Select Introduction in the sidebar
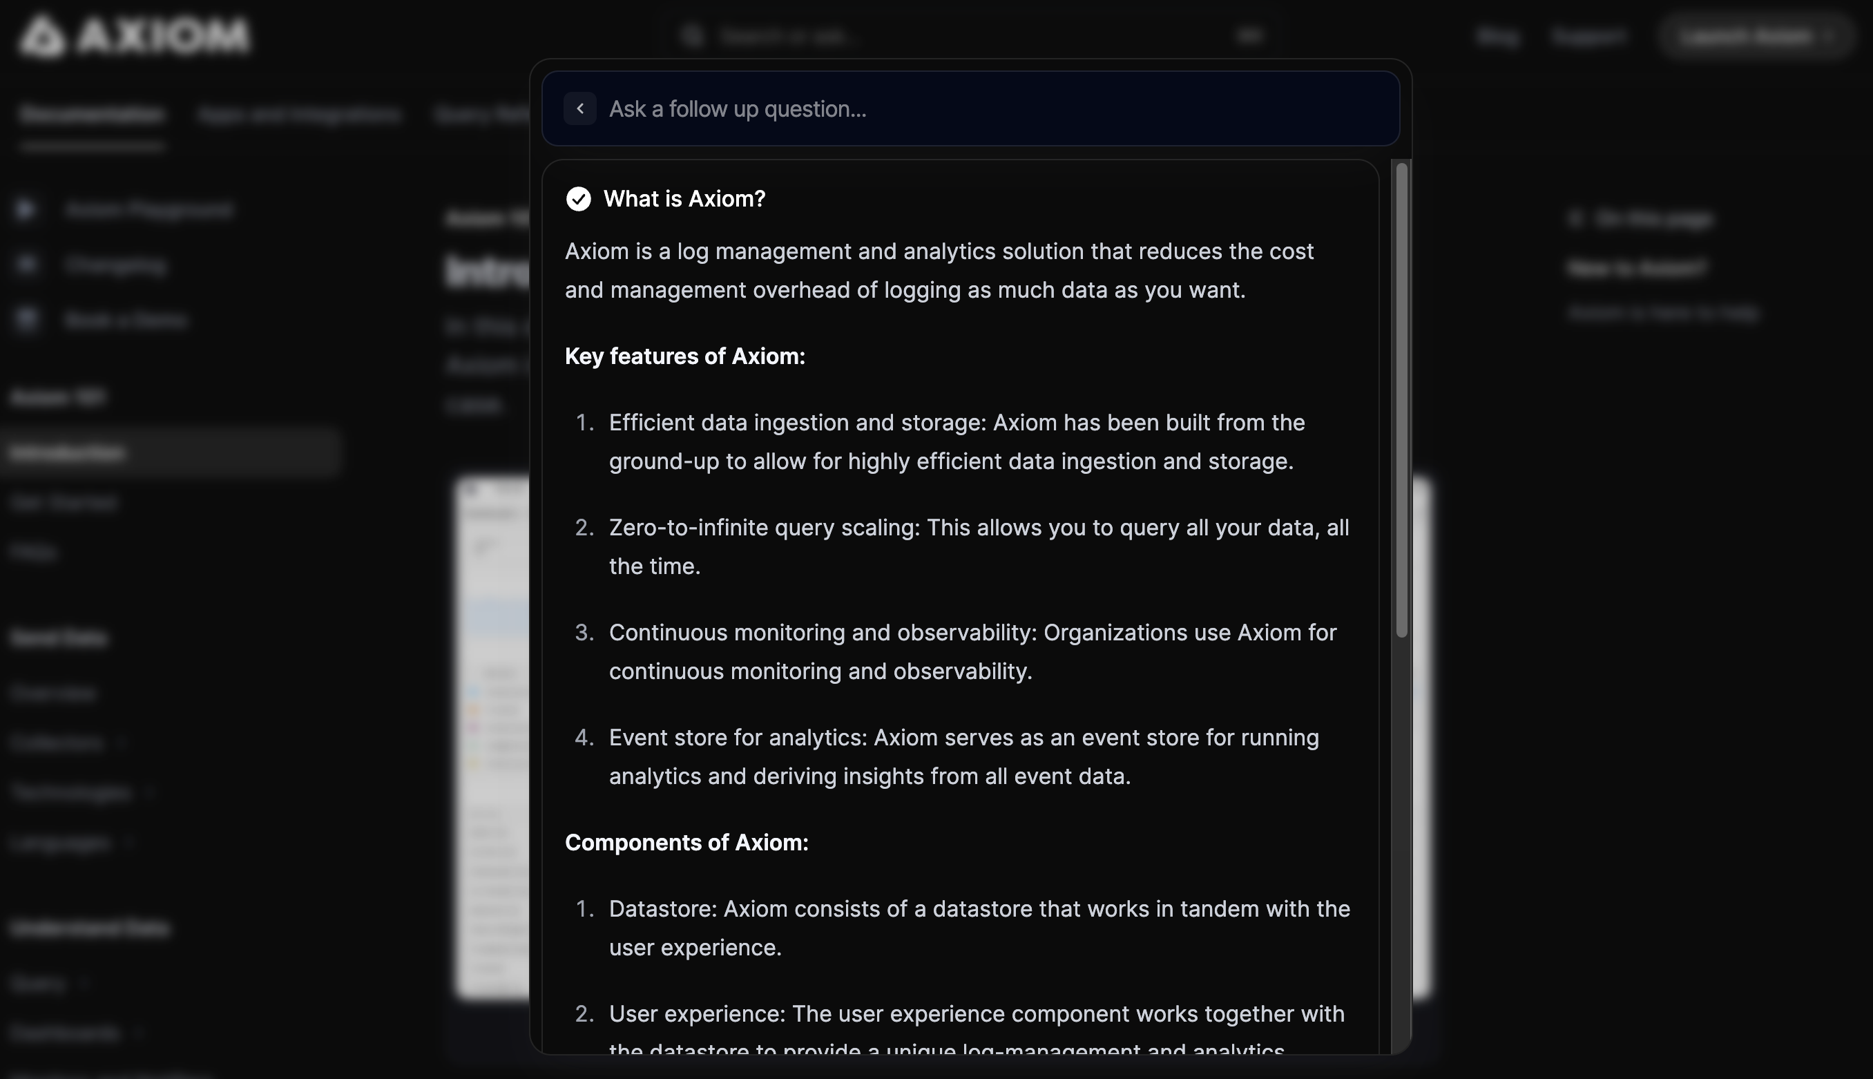This screenshot has width=1873, height=1079. [171, 452]
